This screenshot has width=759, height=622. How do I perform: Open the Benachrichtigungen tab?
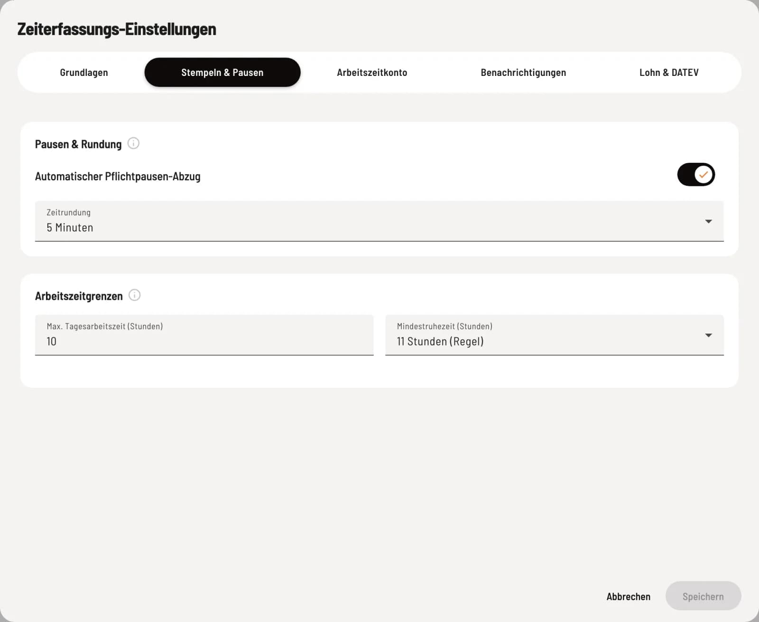tap(523, 72)
